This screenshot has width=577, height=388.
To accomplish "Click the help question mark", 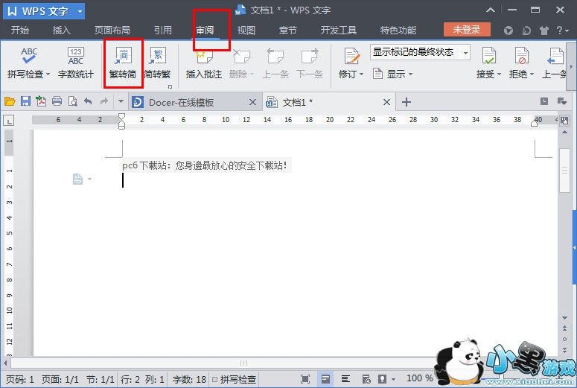I will [x=560, y=31].
